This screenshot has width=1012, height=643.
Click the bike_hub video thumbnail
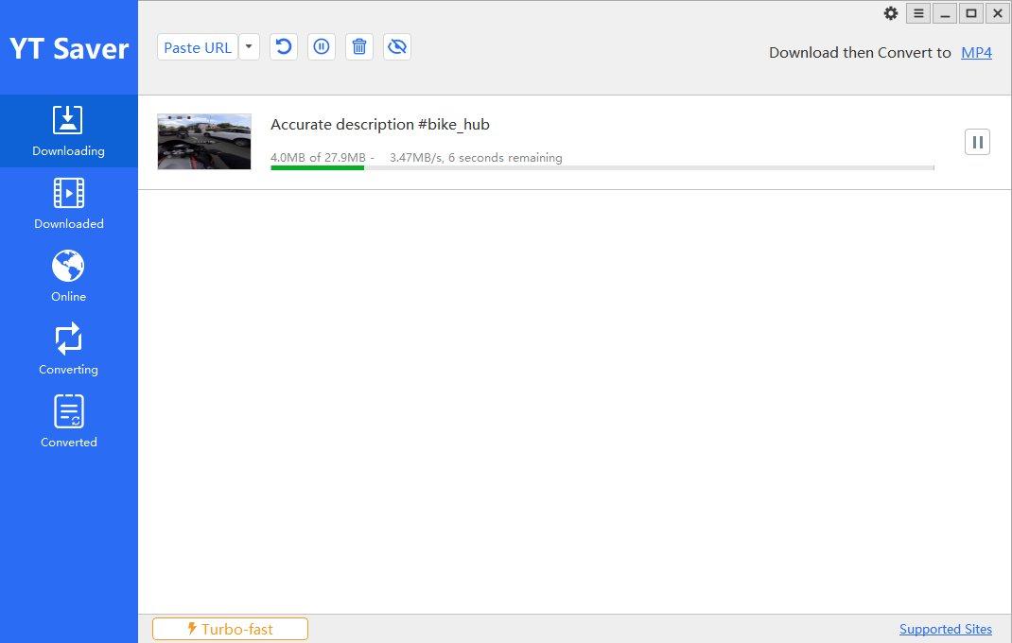point(203,142)
